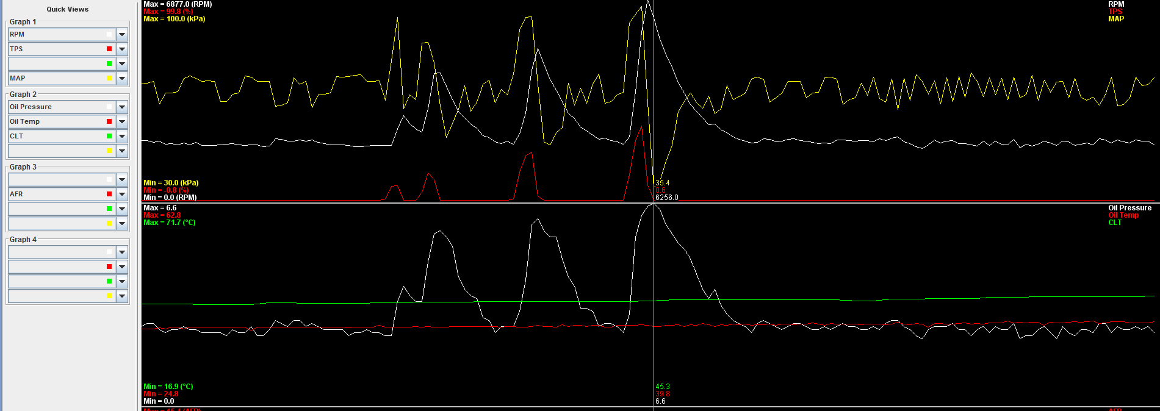
Task: Click the AFR field in Graph 3
Action: pyautogui.click(x=58, y=195)
